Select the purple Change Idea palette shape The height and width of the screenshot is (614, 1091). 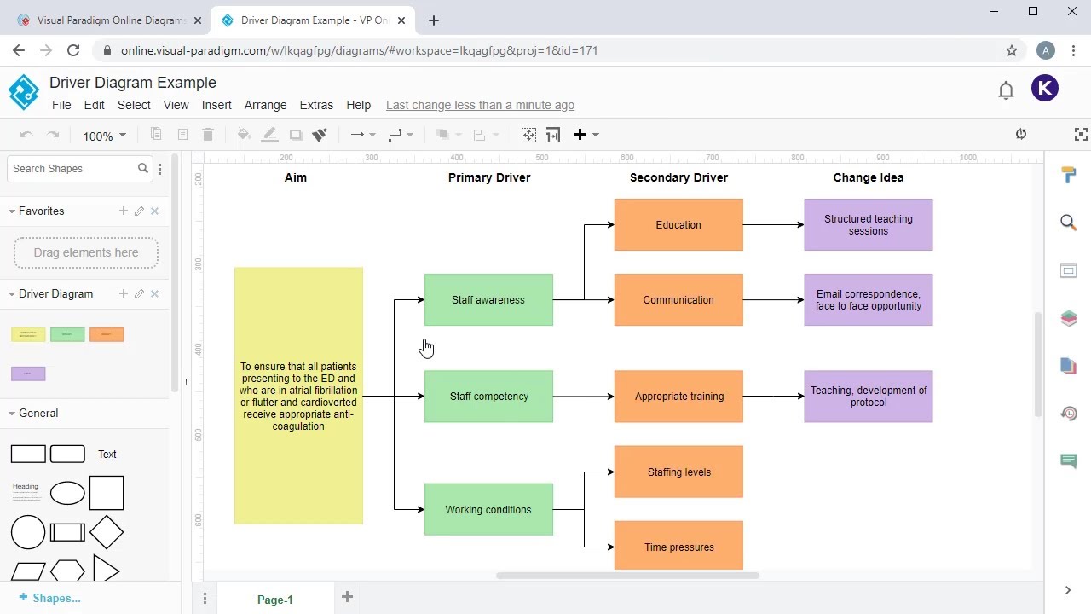[28, 374]
